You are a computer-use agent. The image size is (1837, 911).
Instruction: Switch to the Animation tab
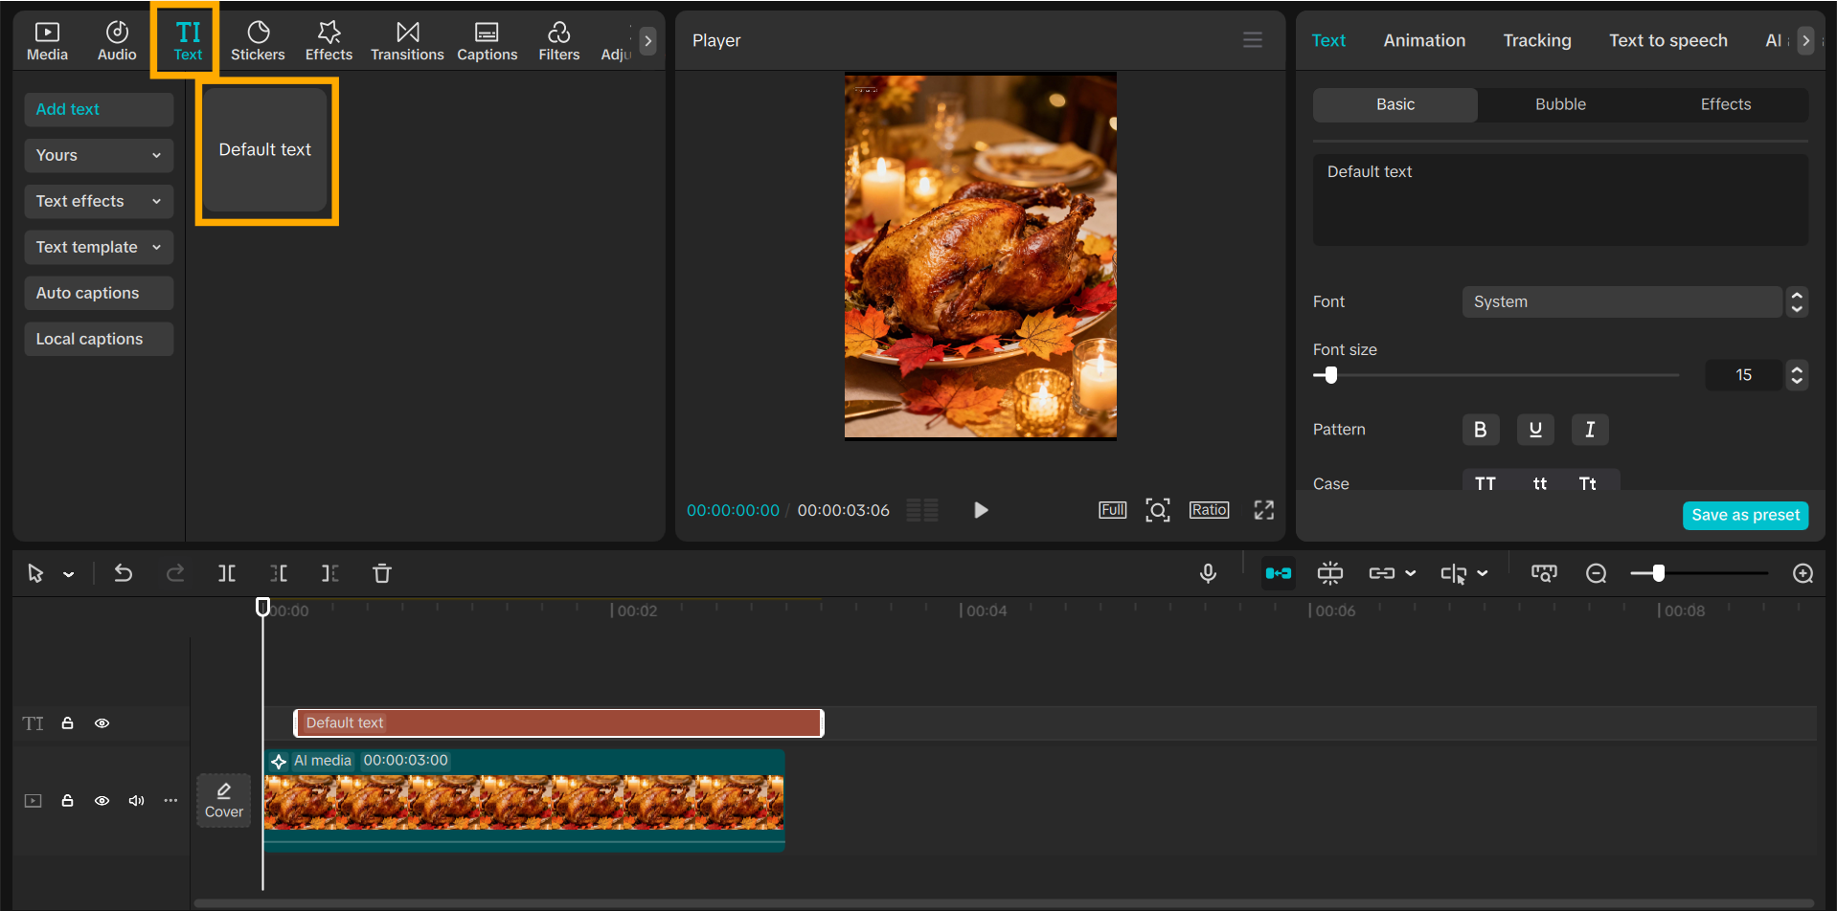[x=1424, y=40]
